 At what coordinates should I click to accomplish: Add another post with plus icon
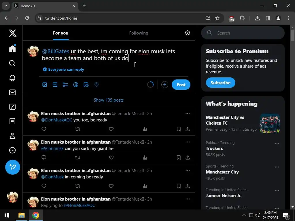click(164, 85)
